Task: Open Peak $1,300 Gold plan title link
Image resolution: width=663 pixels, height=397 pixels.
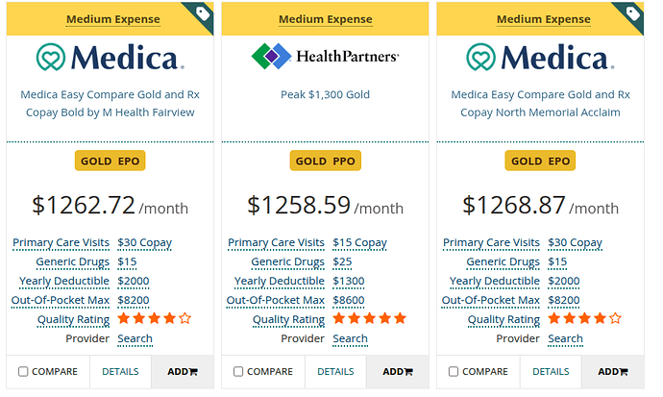Action: (x=325, y=95)
